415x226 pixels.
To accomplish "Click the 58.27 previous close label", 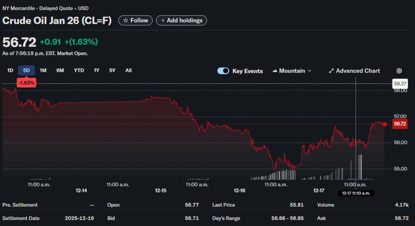I will [x=400, y=84].
